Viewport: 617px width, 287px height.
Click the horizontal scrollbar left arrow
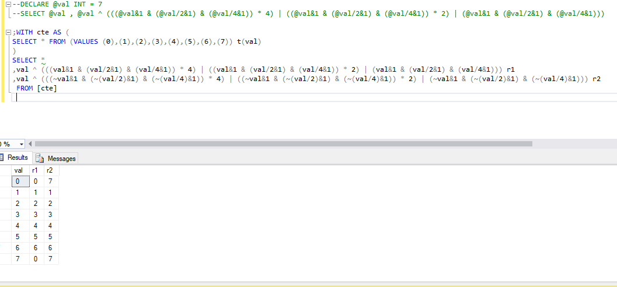pyautogui.click(x=30, y=143)
